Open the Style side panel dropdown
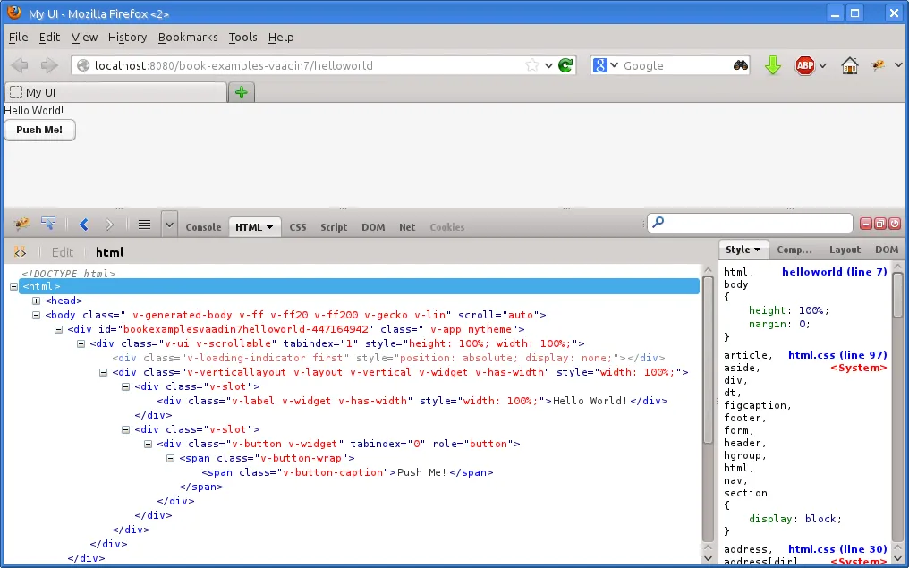909x568 pixels. coord(757,250)
